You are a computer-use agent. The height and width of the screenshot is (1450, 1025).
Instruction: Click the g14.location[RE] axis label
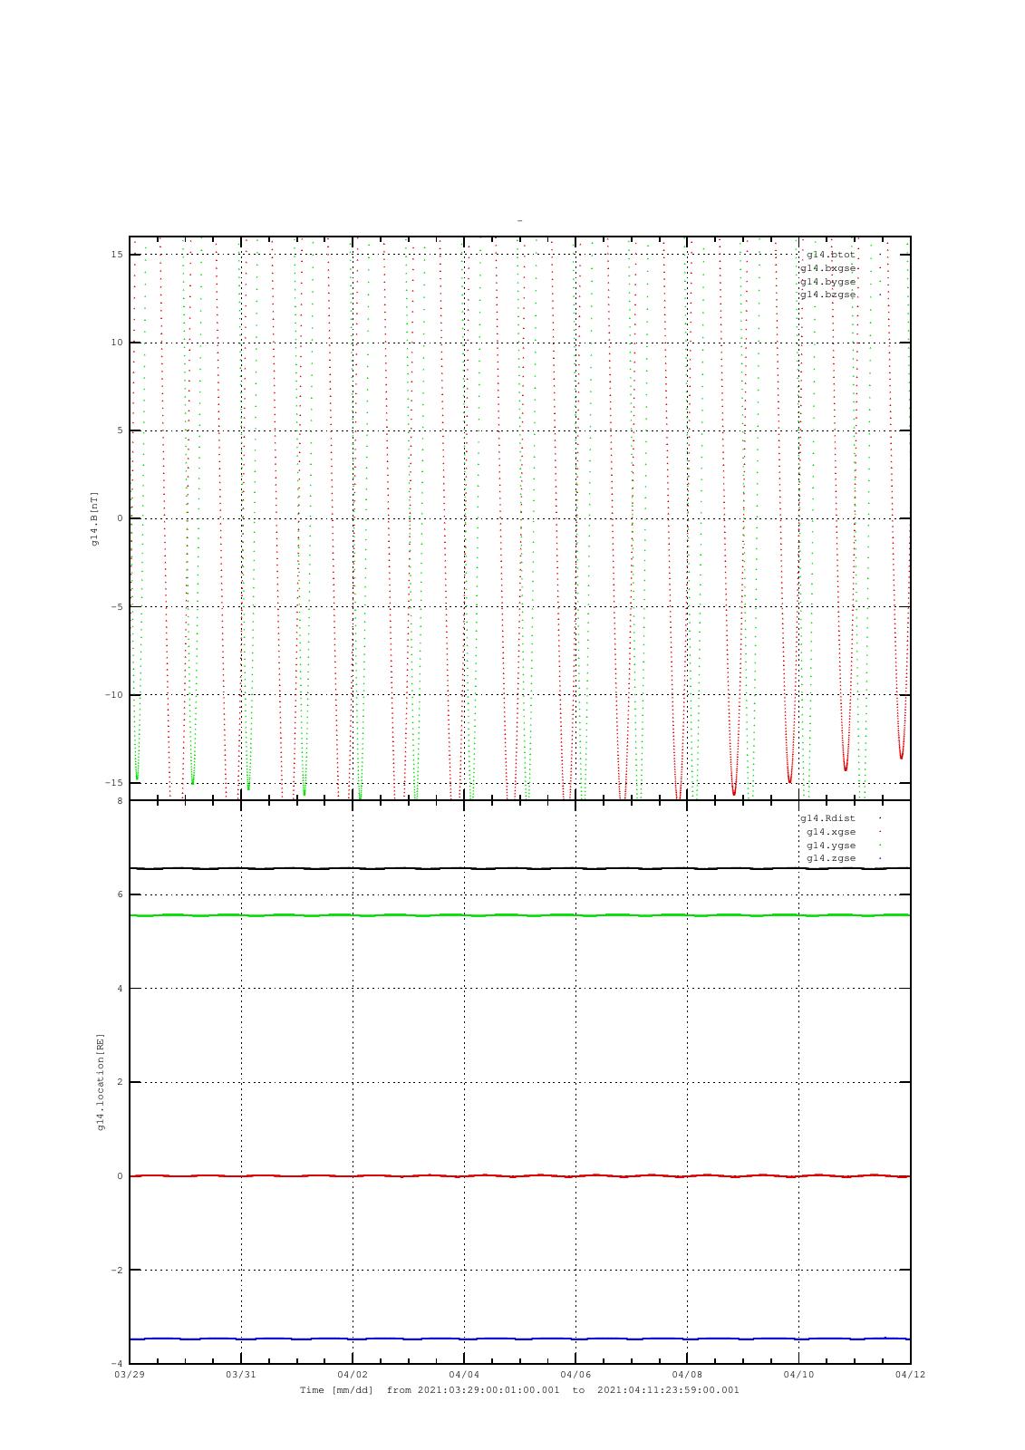[x=101, y=1082]
